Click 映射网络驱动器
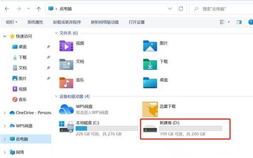 pyautogui.click(x=105, y=22)
